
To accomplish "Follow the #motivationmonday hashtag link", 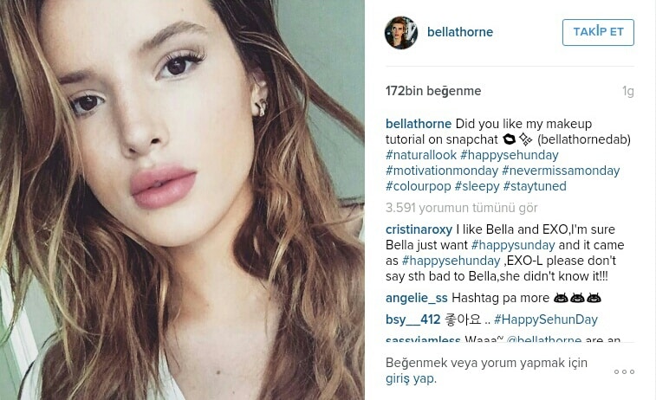I will coord(441,171).
